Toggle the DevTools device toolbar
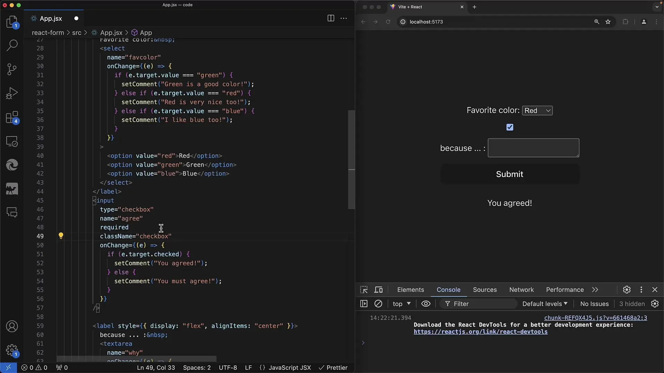Image resolution: width=664 pixels, height=373 pixels. pyautogui.click(x=379, y=290)
